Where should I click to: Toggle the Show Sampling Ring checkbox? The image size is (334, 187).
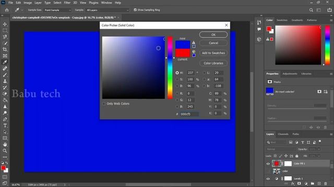pyautogui.click(x=135, y=10)
